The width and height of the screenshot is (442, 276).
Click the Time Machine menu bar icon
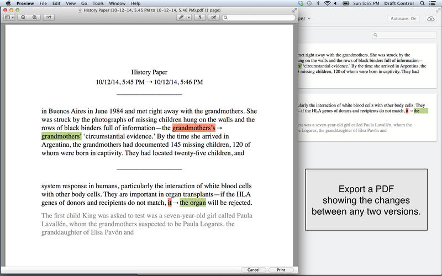tap(309, 3)
